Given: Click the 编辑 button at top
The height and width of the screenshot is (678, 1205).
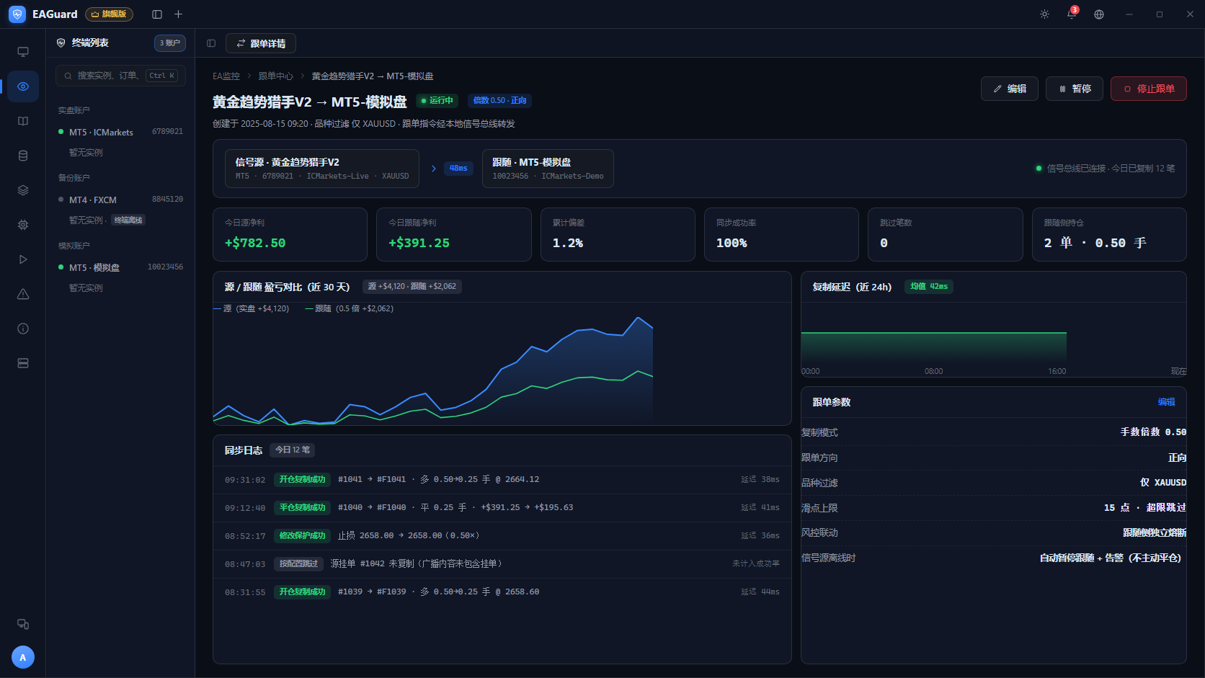Looking at the screenshot, I should pyautogui.click(x=1010, y=89).
